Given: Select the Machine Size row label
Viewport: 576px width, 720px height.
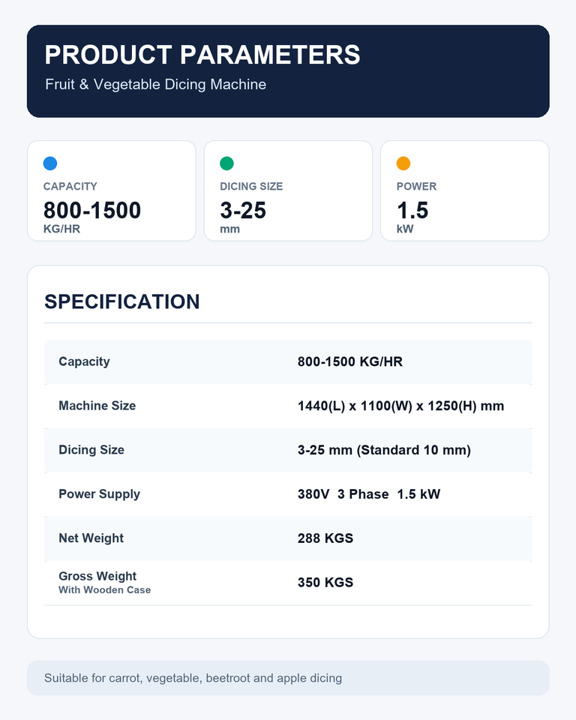Looking at the screenshot, I should pyautogui.click(x=97, y=406).
